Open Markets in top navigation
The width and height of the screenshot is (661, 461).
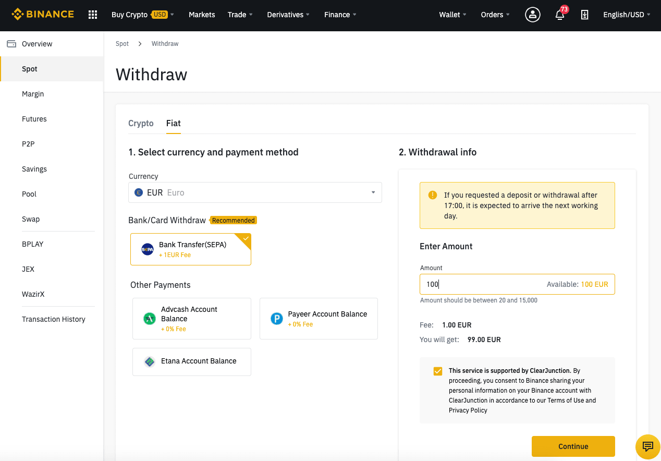click(x=202, y=15)
